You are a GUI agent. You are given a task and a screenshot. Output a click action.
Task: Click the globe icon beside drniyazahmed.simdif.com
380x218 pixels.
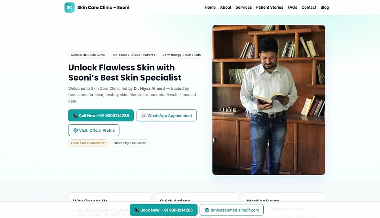[207, 210]
